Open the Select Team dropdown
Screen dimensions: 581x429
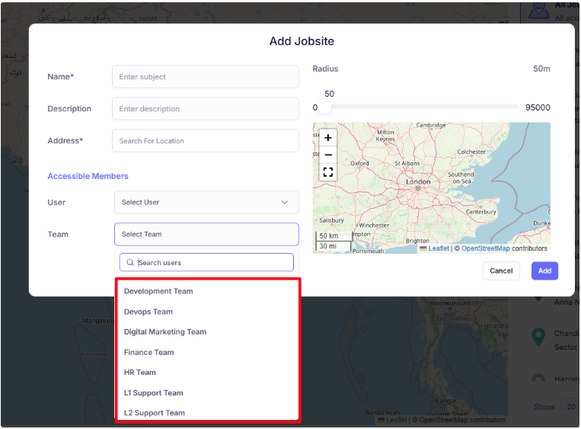(206, 235)
